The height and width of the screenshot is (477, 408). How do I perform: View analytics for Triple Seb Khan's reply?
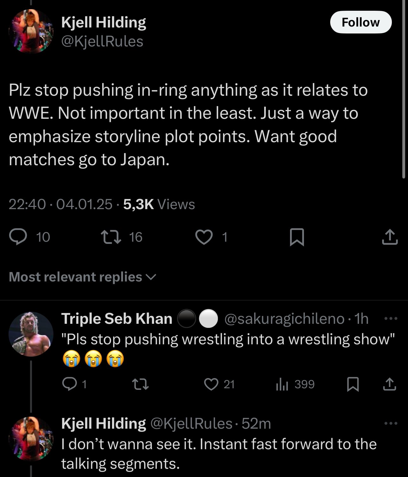(x=281, y=384)
